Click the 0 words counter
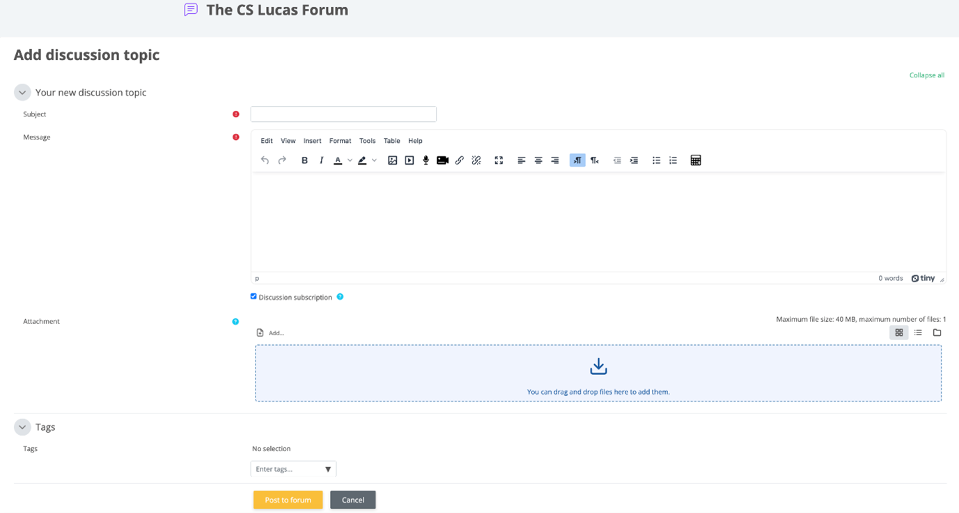The image size is (959, 513). 890,278
